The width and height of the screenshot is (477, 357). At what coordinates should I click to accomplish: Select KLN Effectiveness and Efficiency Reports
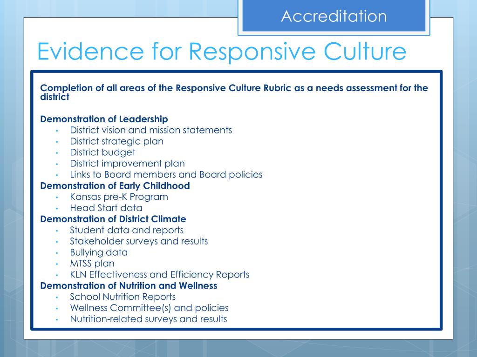pyautogui.click(x=159, y=275)
